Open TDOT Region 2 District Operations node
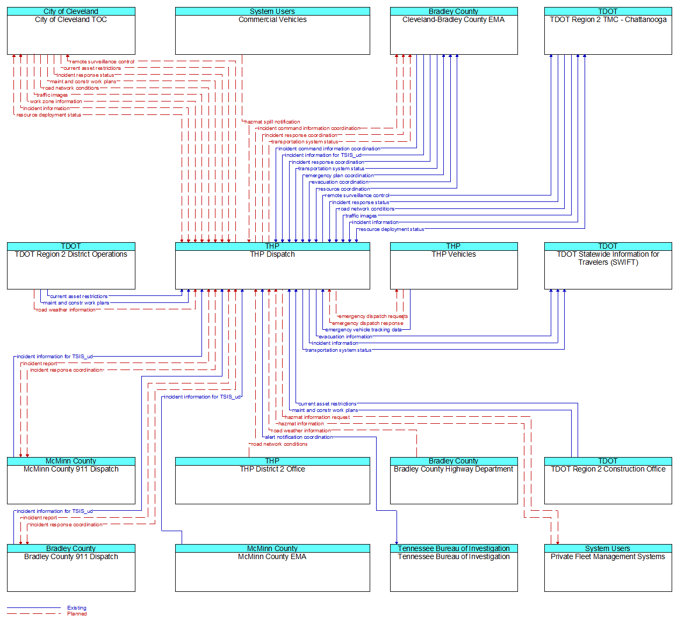The width and height of the screenshot is (677, 623). tap(71, 266)
